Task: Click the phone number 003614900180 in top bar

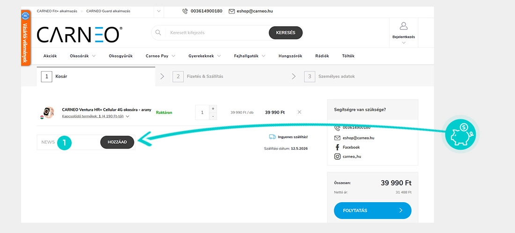Action: point(206,11)
